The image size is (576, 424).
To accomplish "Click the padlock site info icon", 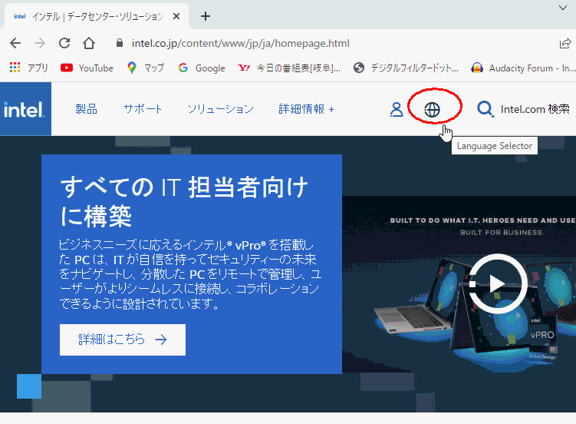I will [120, 43].
